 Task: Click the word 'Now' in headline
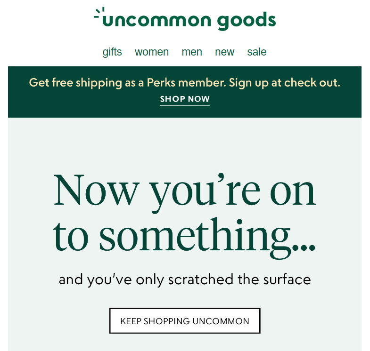pyautogui.click(x=96, y=190)
